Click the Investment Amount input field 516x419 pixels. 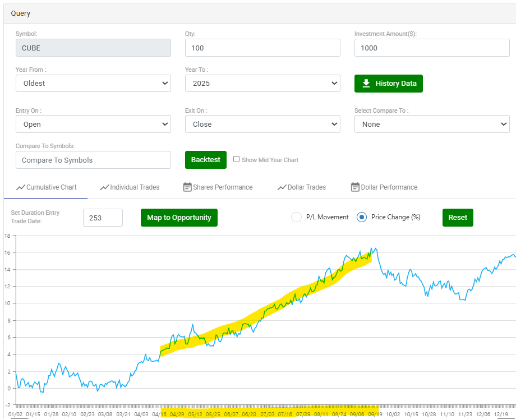432,48
